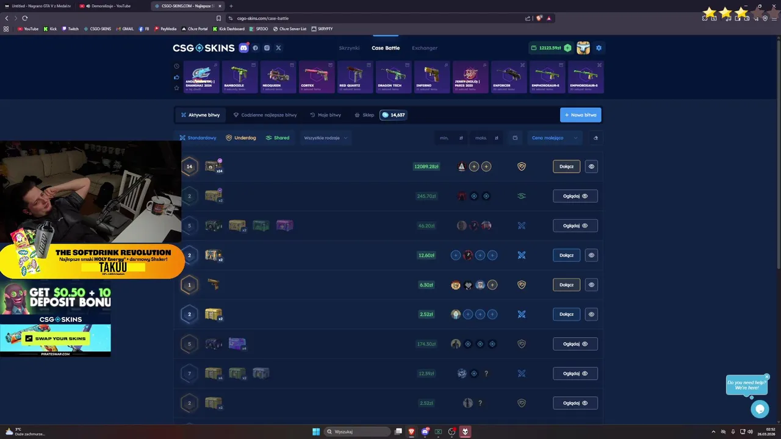Image resolution: width=781 pixels, height=439 pixels.
Task: Click Dołącz on the 12.60zł battle
Action: (x=566, y=255)
